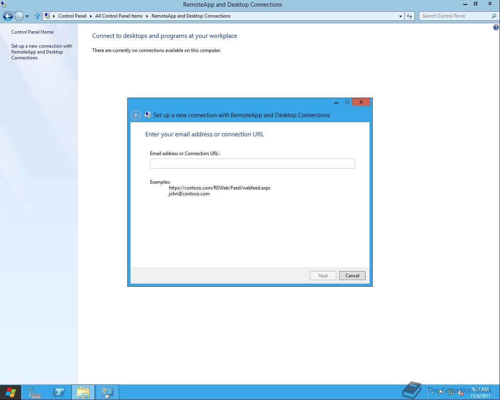This screenshot has width=500, height=400.
Task: Maximize the connection setup dialog
Action: (x=347, y=102)
